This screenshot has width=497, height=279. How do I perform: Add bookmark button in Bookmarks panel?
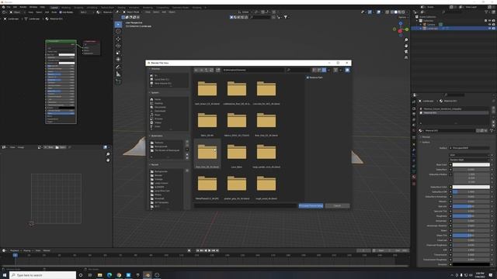coord(187,142)
